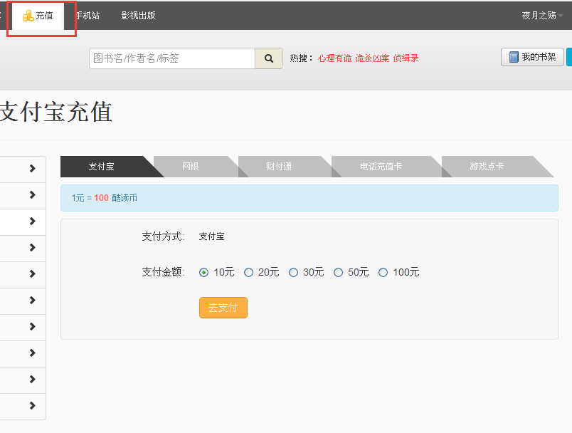Click the 心理有诡 hot search link

(334, 58)
